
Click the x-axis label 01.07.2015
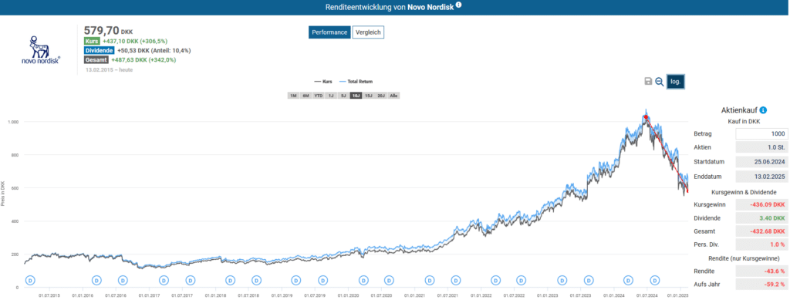pyautogui.click(x=50, y=295)
